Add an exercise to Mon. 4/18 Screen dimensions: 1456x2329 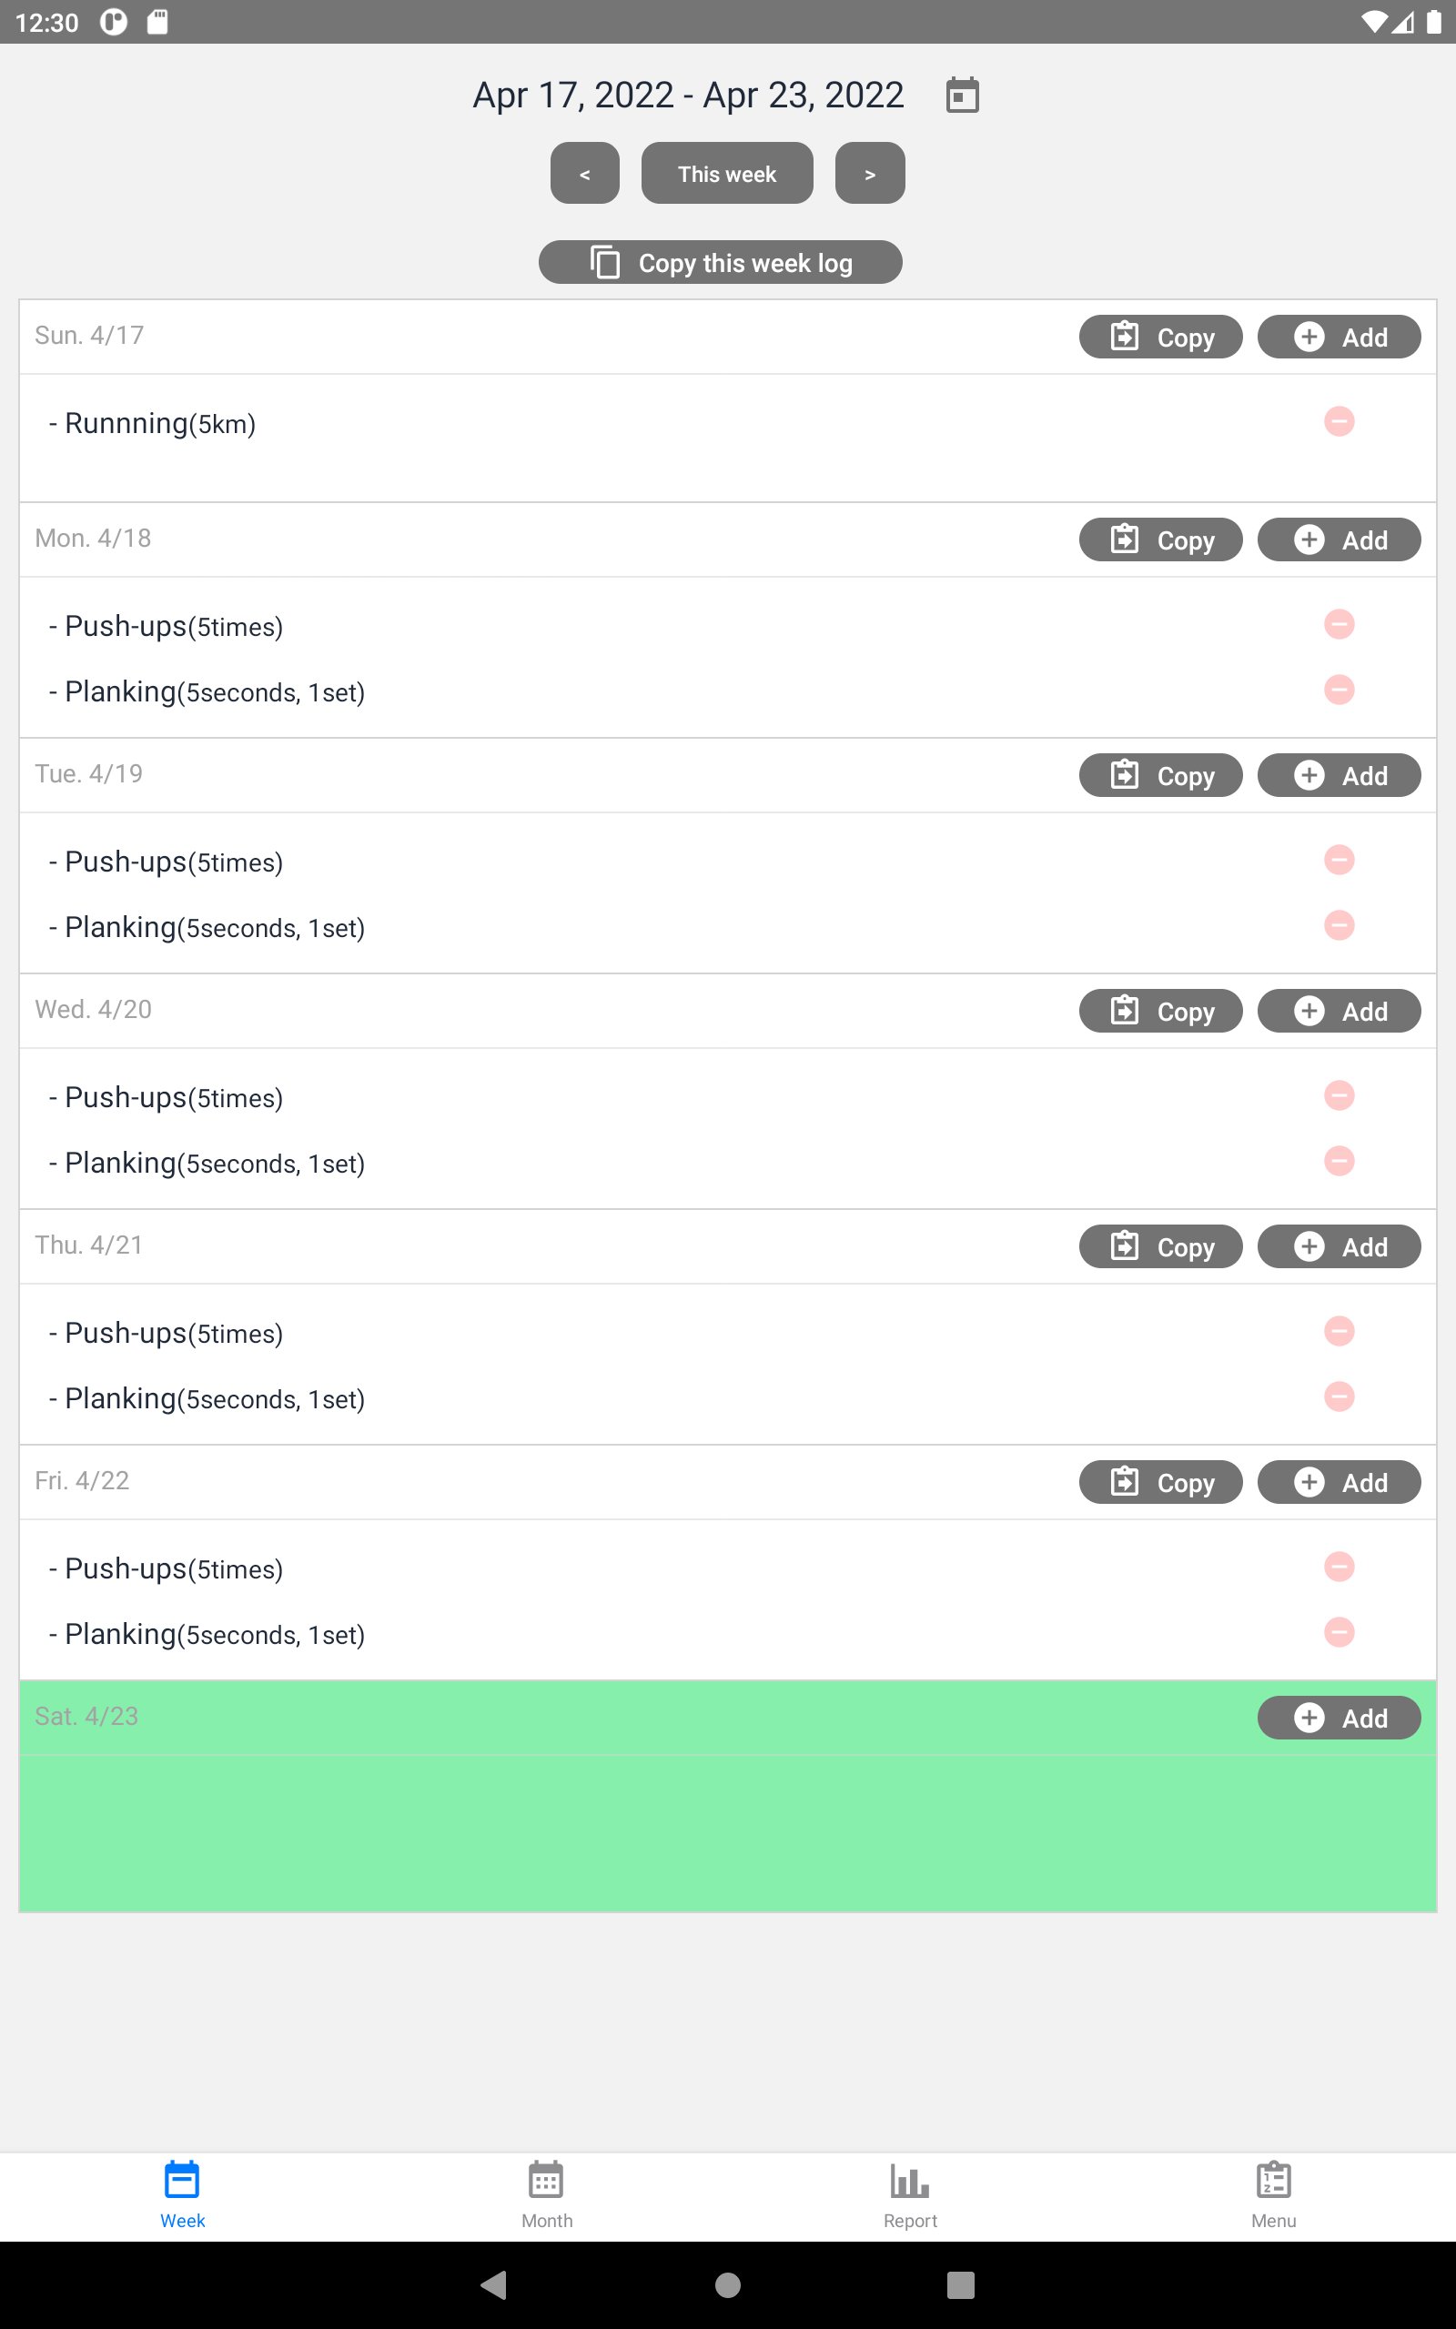pos(1338,539)
